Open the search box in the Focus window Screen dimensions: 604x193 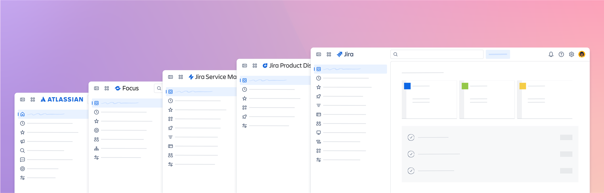(x=158, y=88)
